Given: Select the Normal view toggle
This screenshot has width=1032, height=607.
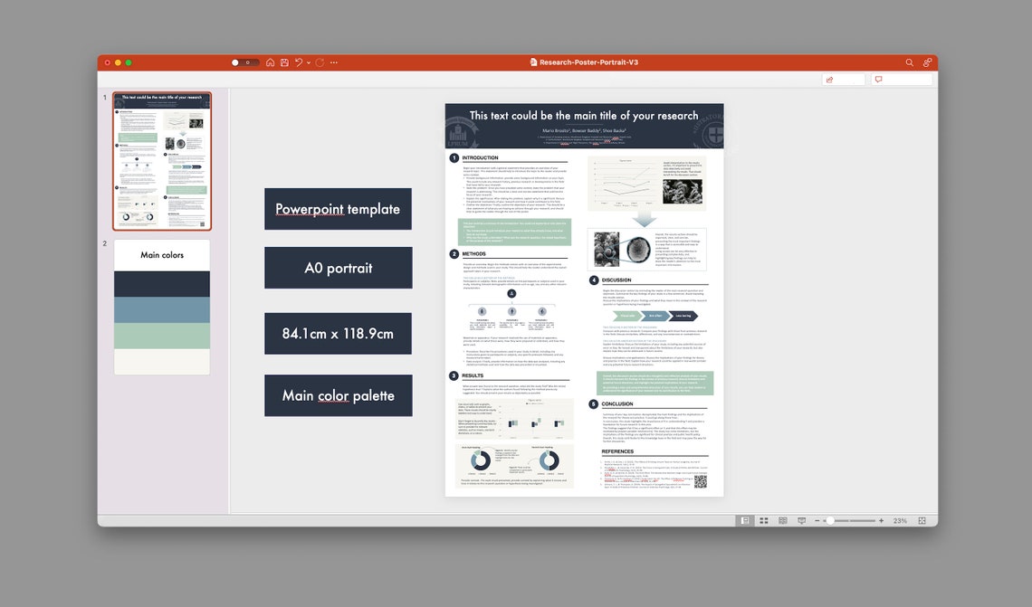Looking at the screenshot, I should click(745, 520).
